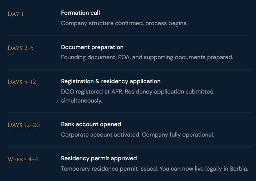This screenshot has width=256, height=181.
Task: Click the 'Days 12–20' timeline label
Action: pyautogui.click(x=23, y=125)
